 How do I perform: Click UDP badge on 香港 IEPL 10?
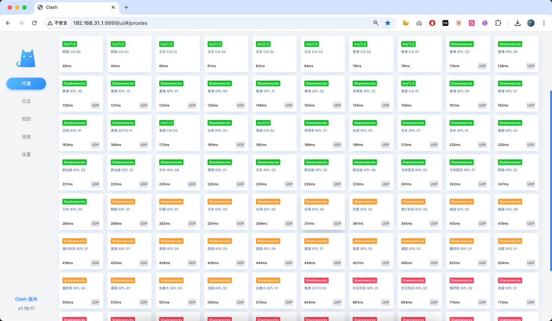point(144,105)
